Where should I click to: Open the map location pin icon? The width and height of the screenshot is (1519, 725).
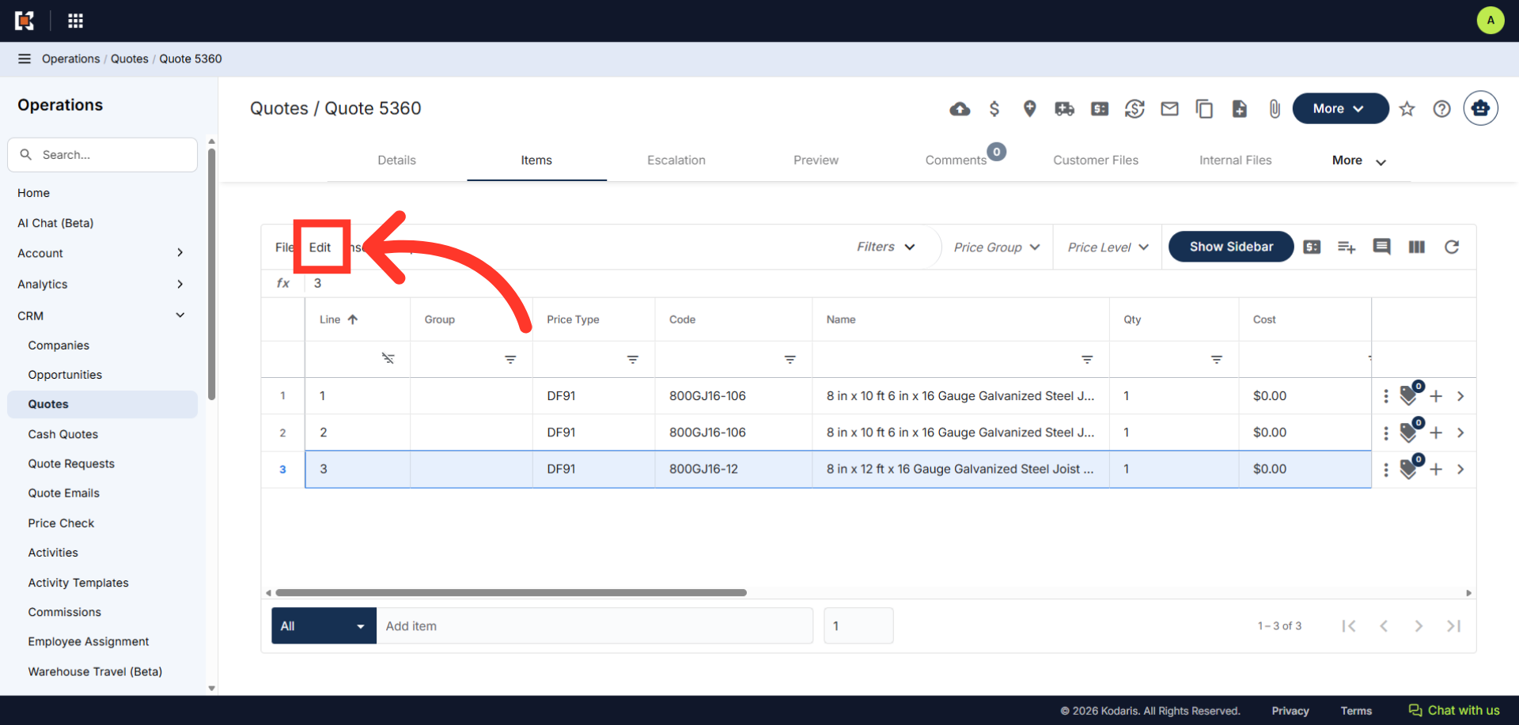click(1029, 109)
